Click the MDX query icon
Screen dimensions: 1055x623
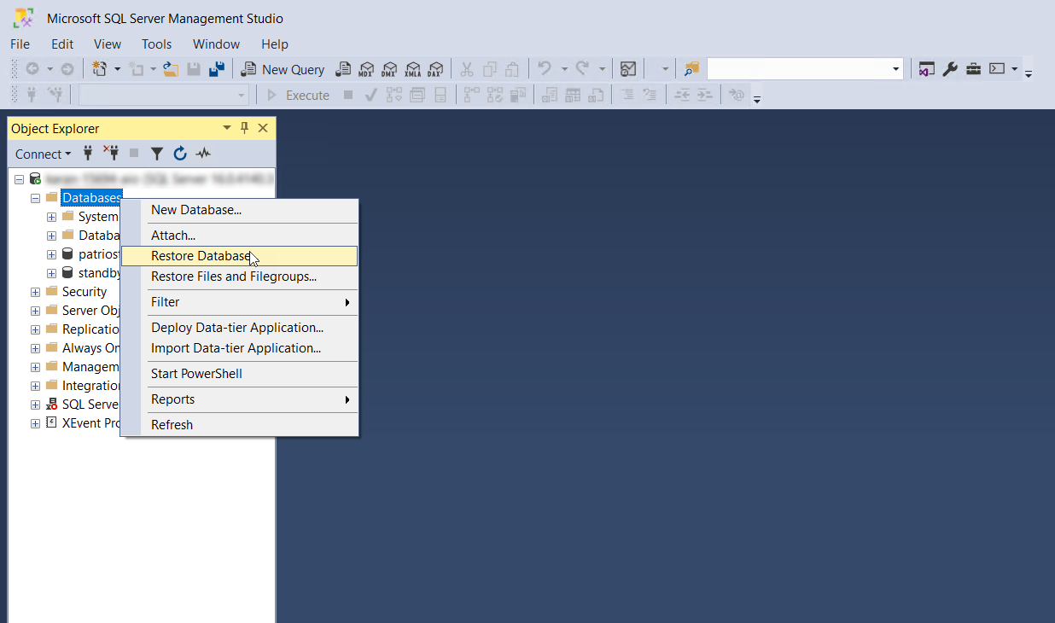(366, 69)
